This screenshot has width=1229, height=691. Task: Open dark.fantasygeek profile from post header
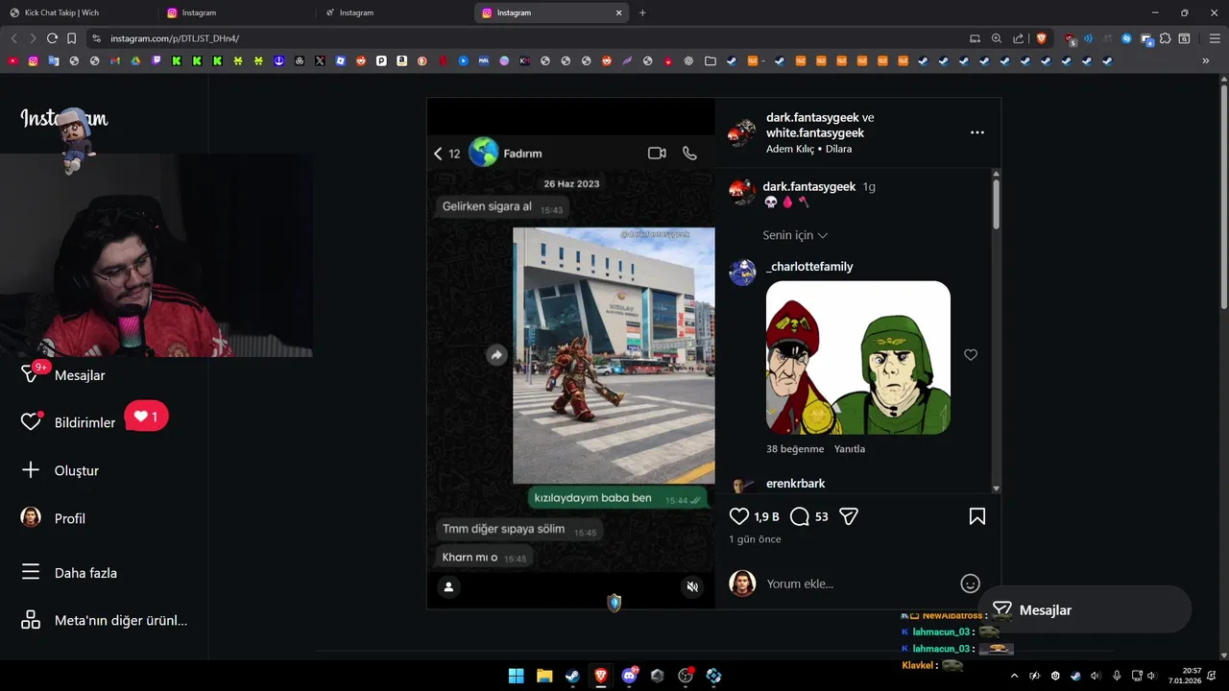pyautogui.click(x=812, y=117)
